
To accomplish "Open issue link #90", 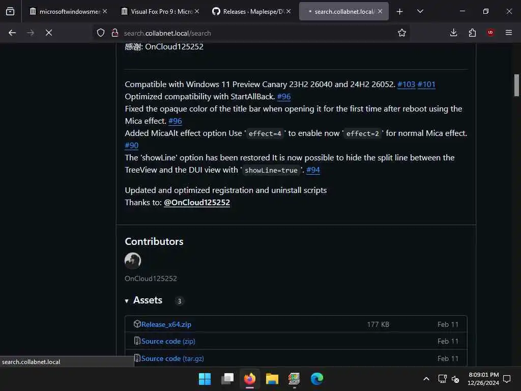I will (x=132, y=145).
